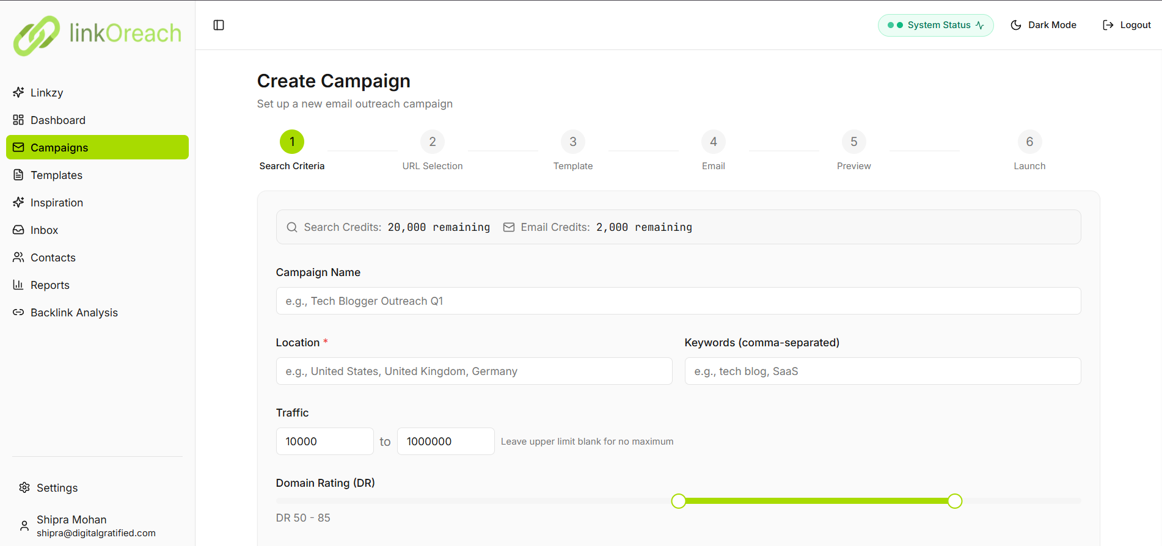Open the Inbox page

click(x=97, y=230)
